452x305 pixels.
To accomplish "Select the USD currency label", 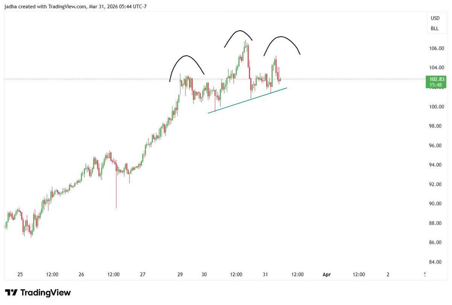I will coord(435,18).
